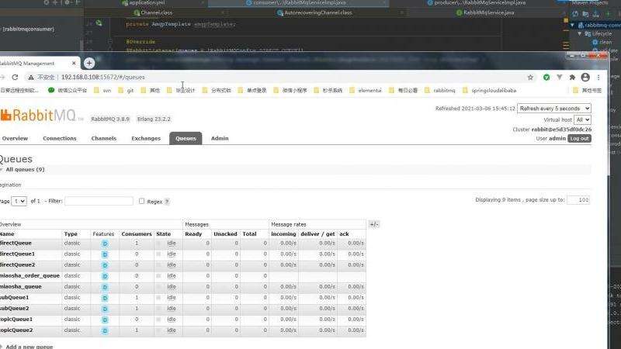
Task: Click the page size input field
Action: (x=578, y=200)
